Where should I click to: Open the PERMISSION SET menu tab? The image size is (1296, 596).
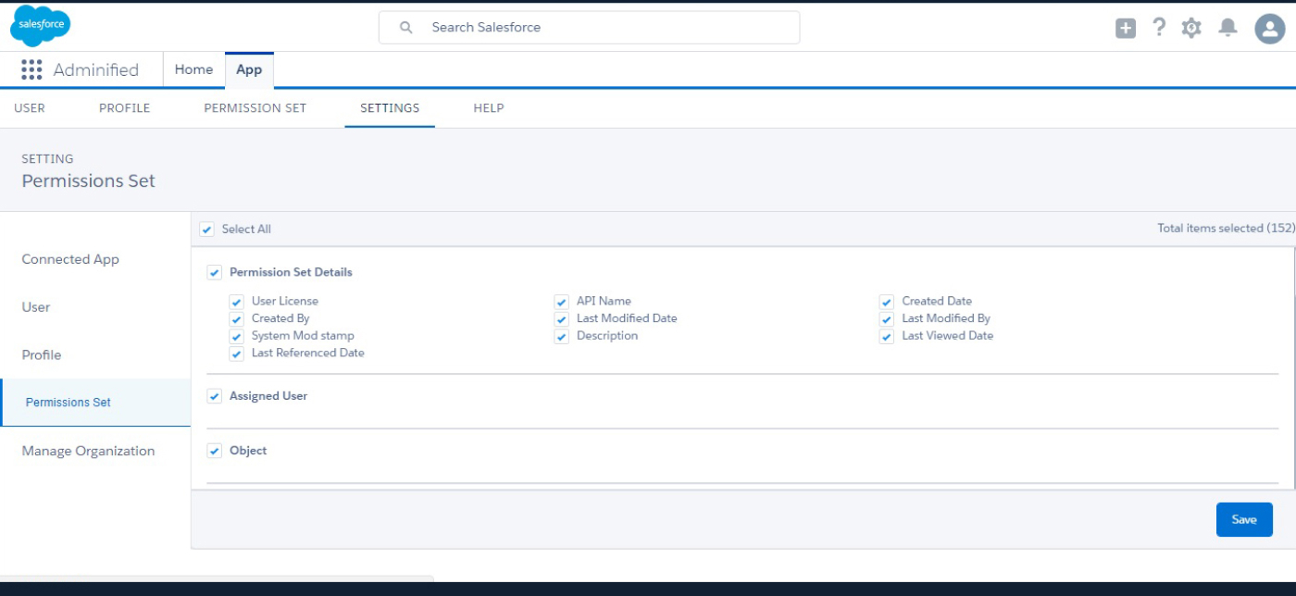pos(255,108)
